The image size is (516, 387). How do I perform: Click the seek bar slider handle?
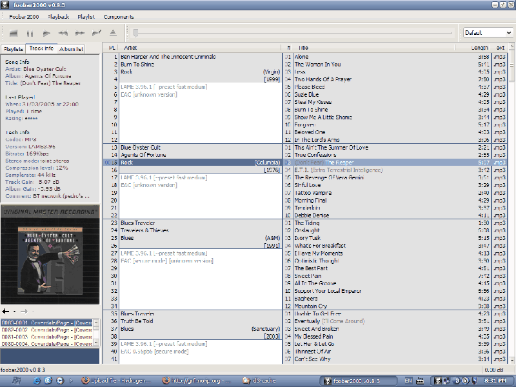click(x=135, y=32)
